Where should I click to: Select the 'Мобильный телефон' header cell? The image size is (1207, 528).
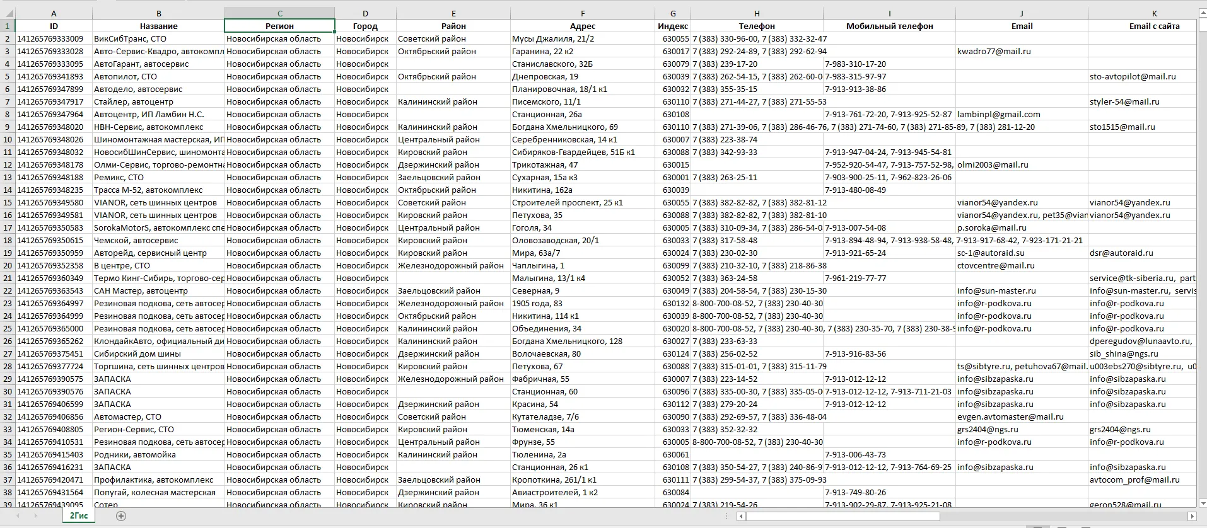(x=889, y=26)
